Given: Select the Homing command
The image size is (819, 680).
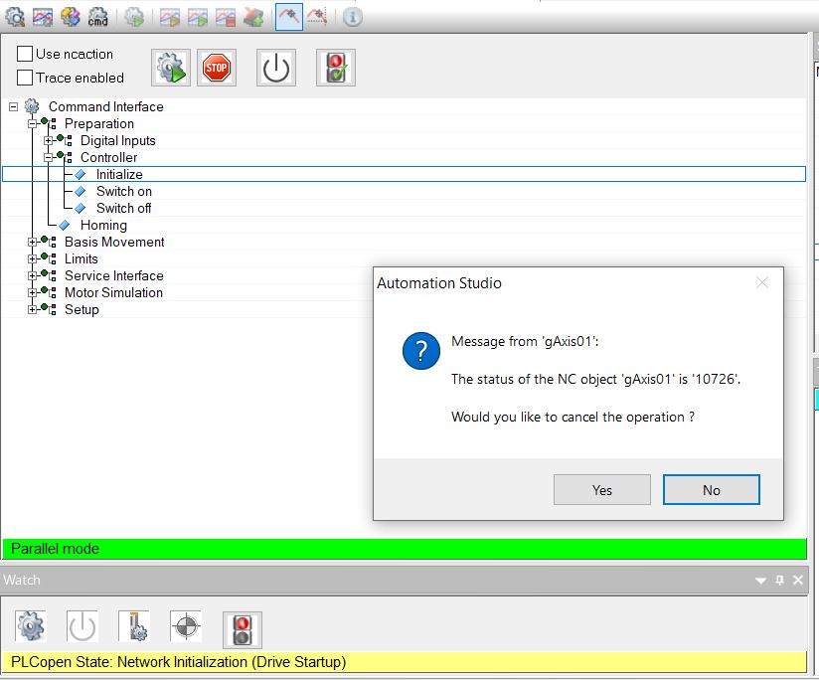Looking at the screenshot, I should [x=103, y=225].
